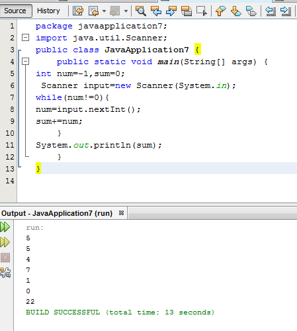Click line number 14 in gutter

10,181
